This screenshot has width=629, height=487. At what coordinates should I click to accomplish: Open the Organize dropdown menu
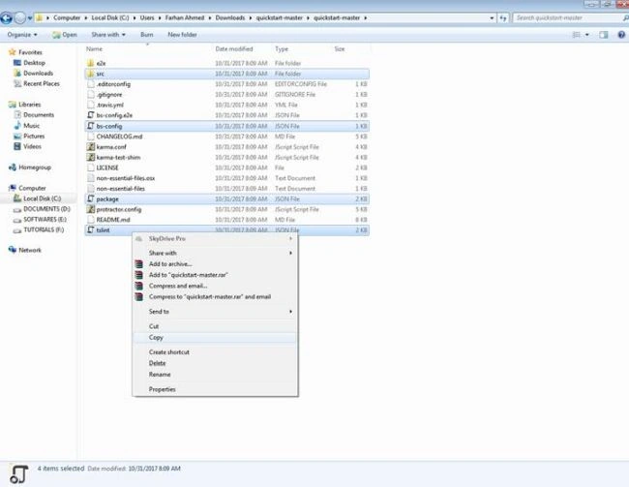point(22,35)
